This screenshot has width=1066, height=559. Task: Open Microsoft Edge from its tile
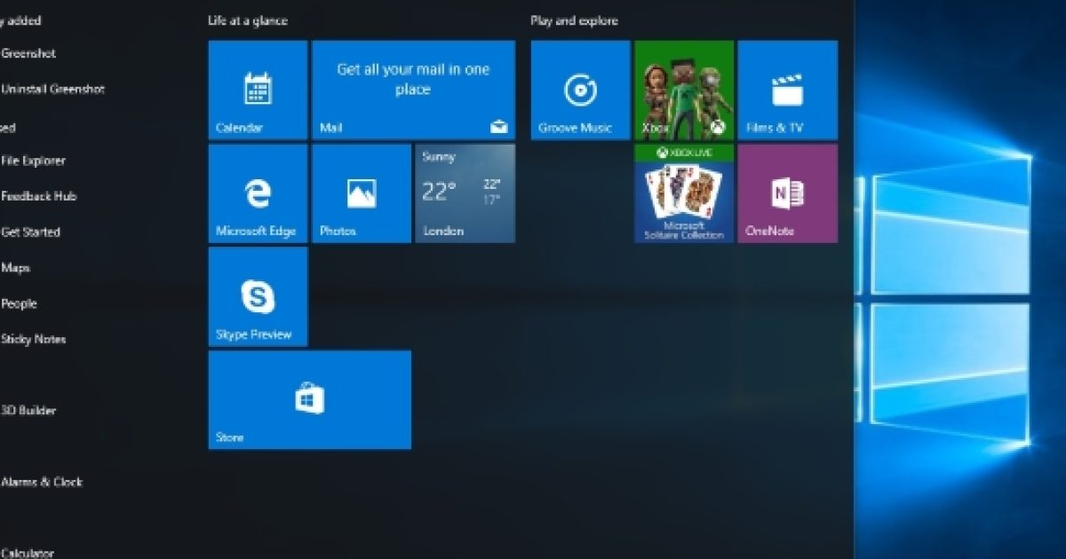(x=258, y=193)
